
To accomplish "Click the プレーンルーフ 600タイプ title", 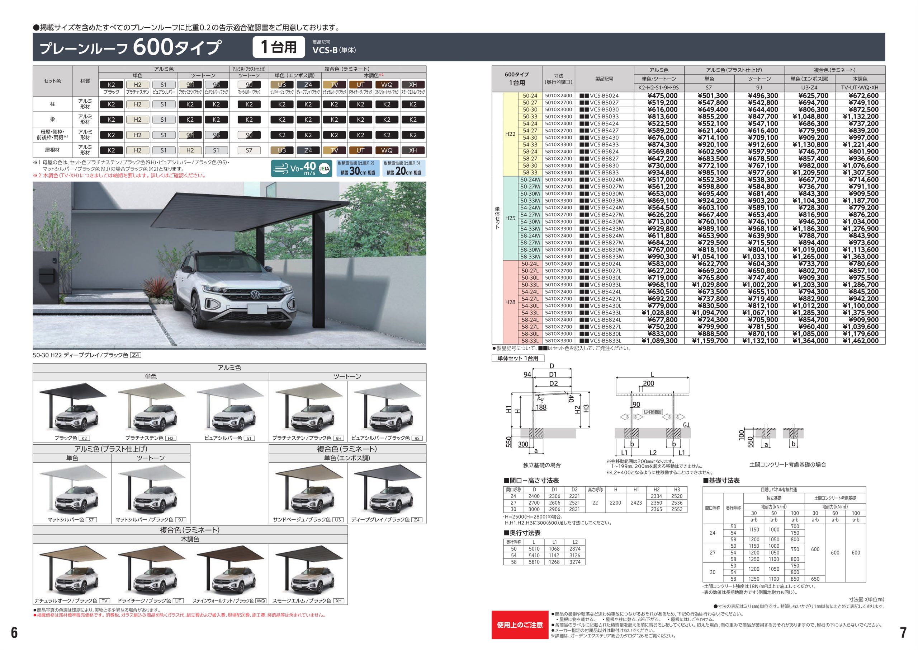I will (130, 47).
